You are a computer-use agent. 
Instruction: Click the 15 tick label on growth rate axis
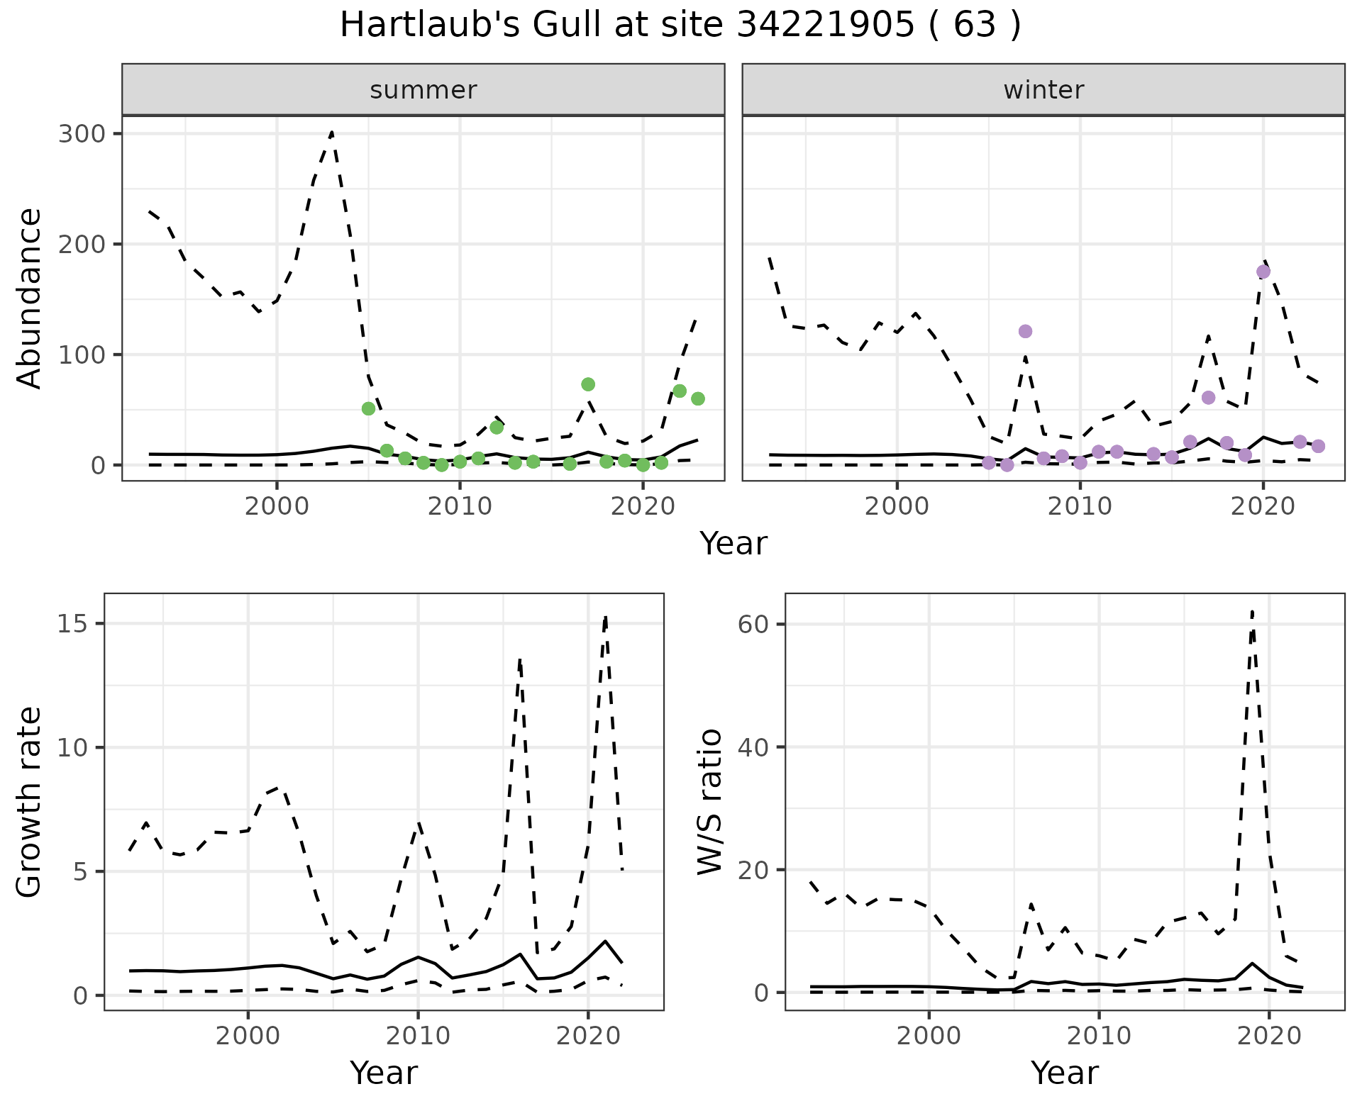click(73, 625)
